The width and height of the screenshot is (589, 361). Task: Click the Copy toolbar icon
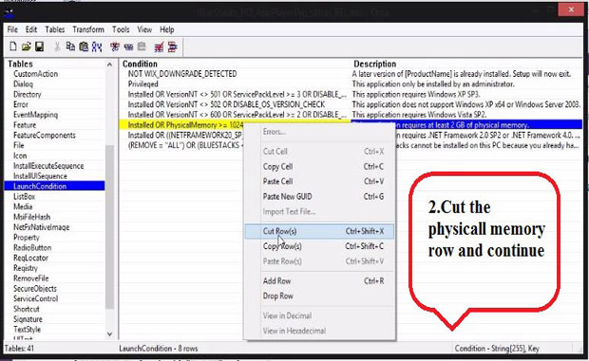(x=70, y=47)
